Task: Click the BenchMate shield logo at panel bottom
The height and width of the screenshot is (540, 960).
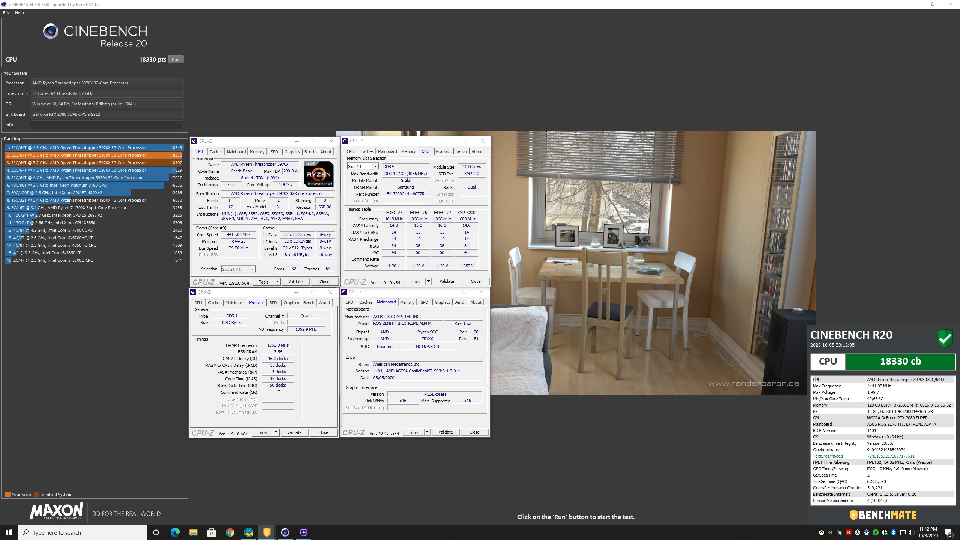Action: [853, 515]
